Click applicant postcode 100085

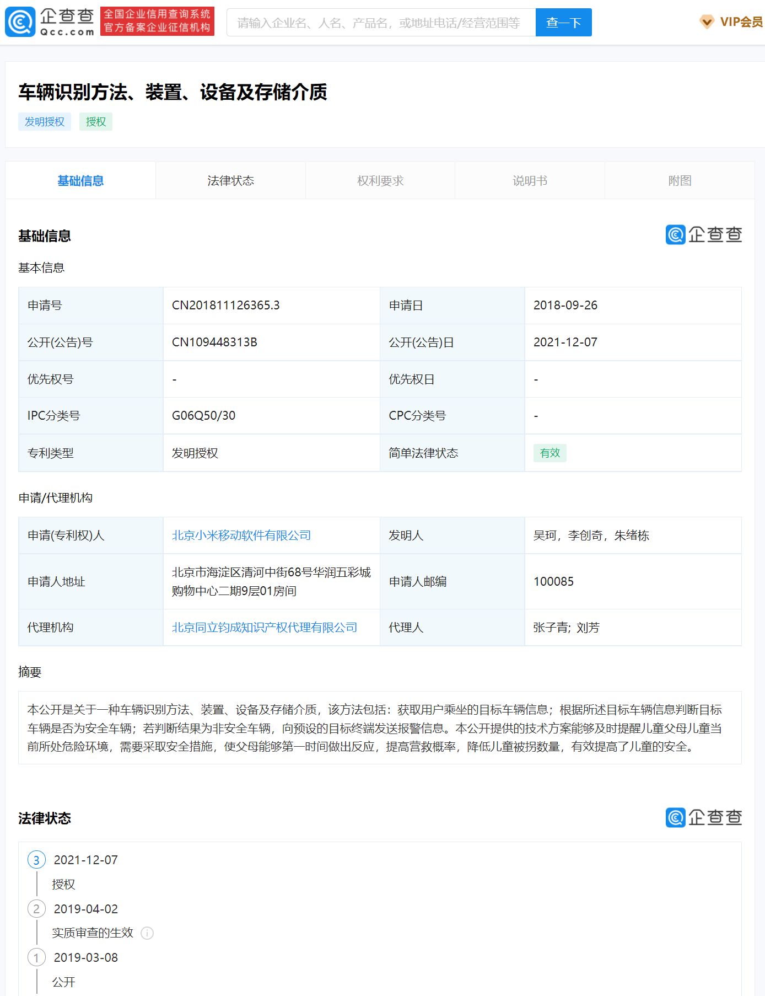(554, 582)
